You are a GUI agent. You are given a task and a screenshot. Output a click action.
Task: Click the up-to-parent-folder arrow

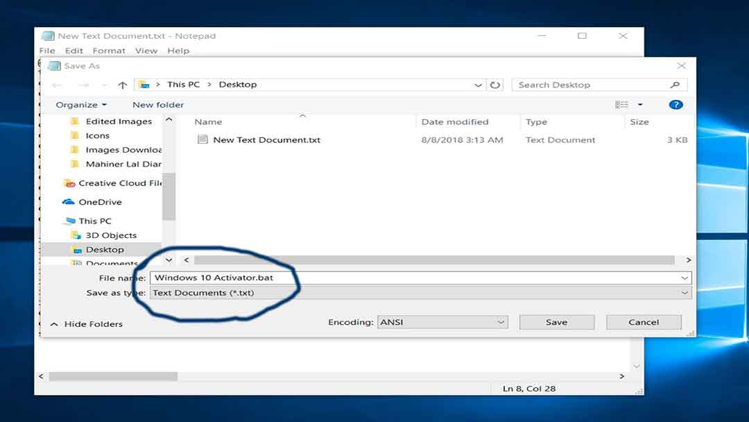click(x=122, y=84)
